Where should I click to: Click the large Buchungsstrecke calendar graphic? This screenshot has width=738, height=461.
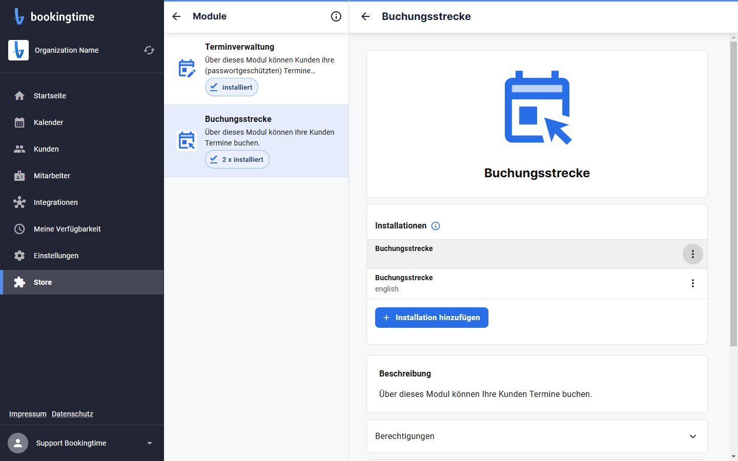click(538, 108)
